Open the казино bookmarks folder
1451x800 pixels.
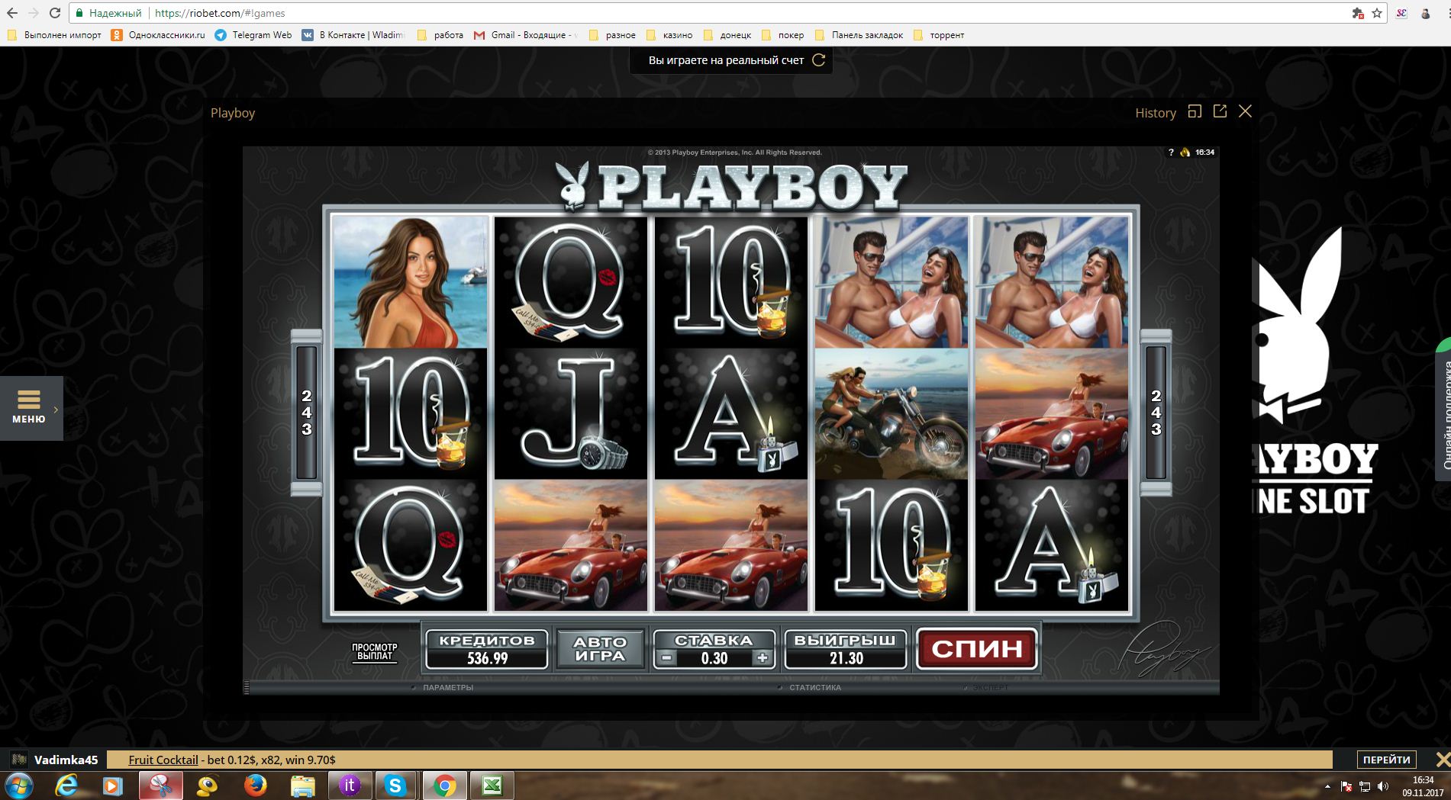pos(669,35)
